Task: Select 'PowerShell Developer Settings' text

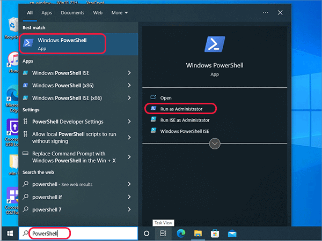Action: tap(68, 122)
